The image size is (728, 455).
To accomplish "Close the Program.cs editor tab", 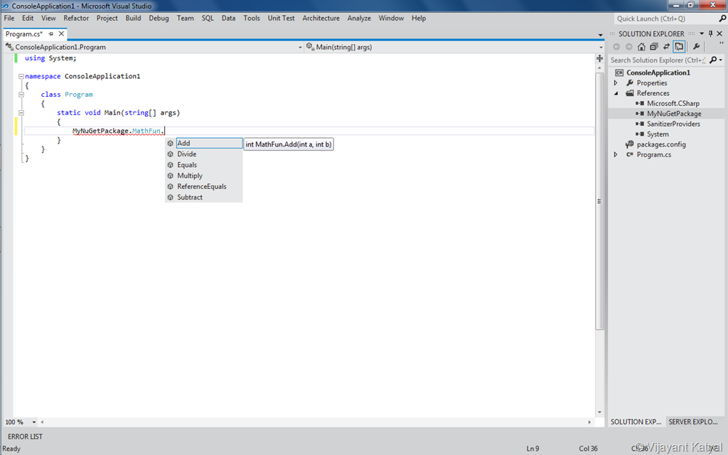I will [61, 34].
